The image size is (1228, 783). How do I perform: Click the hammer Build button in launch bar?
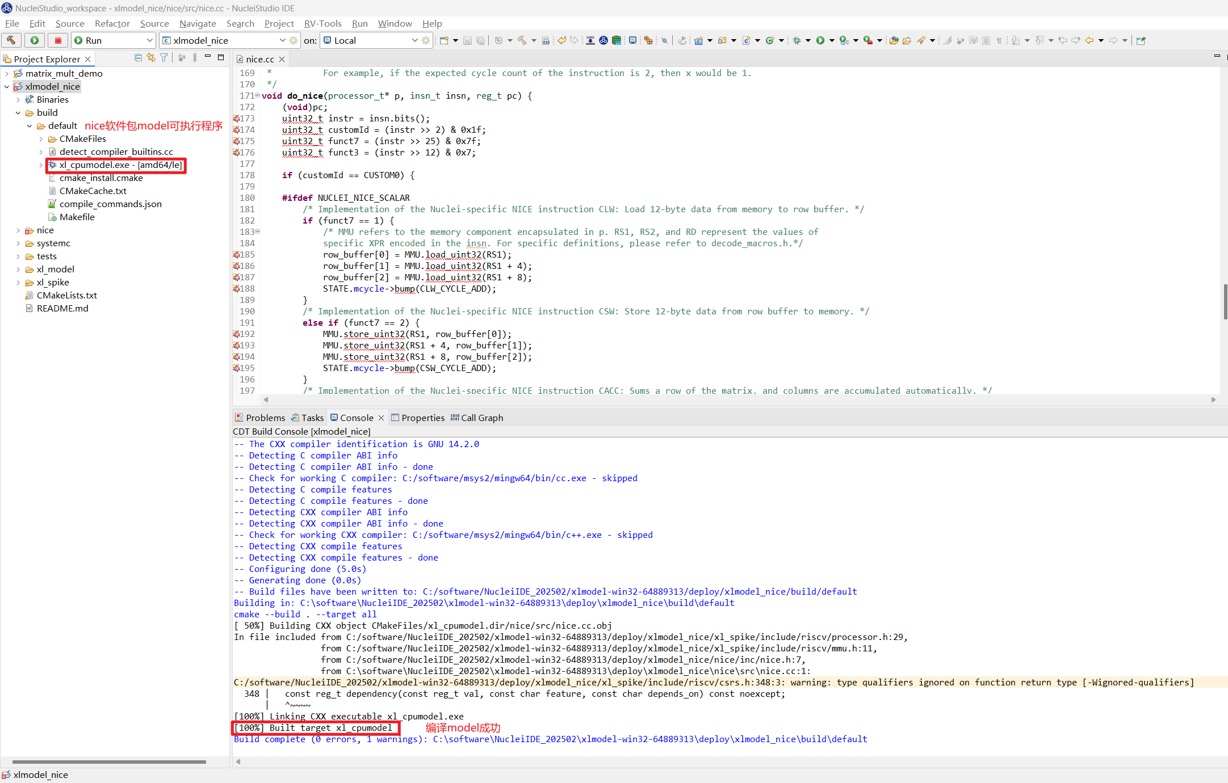click(x=11, y=40)
